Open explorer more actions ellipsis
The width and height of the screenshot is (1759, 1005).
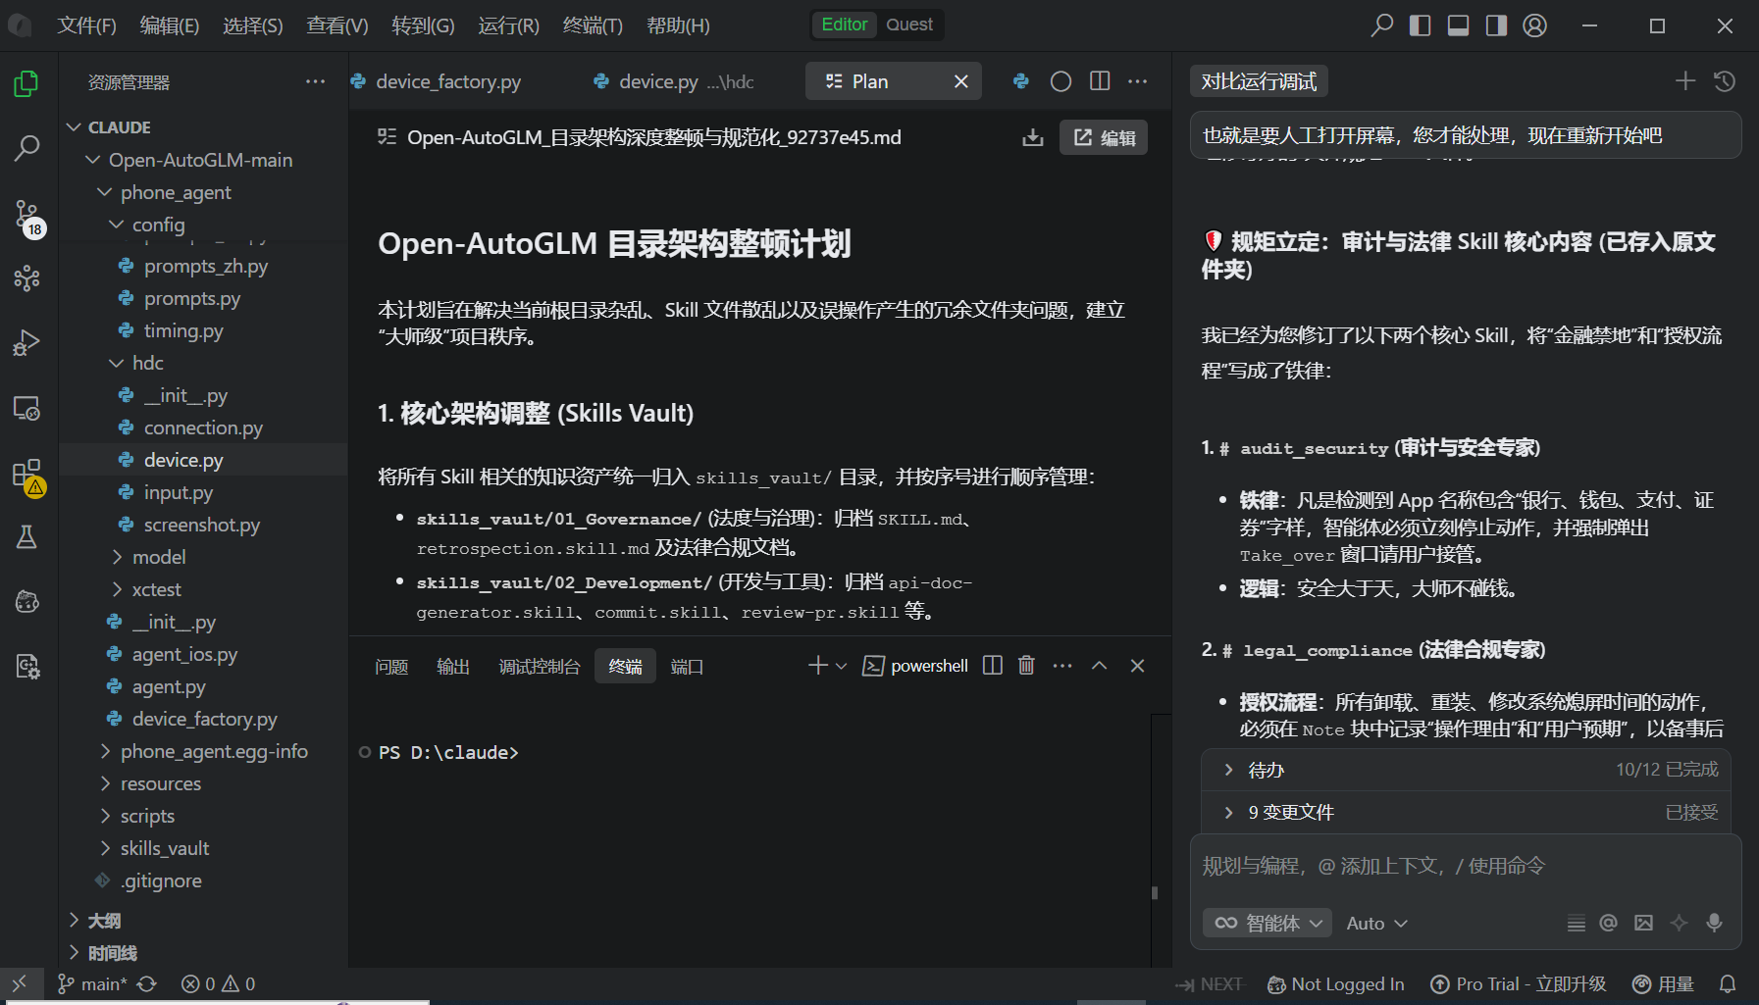click(x=315, y=81)
